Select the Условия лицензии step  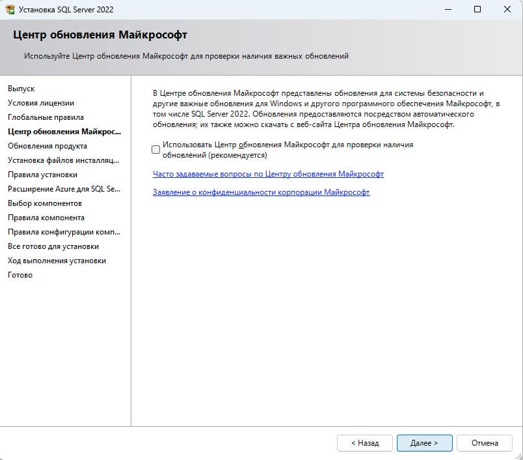click(41, 103)
